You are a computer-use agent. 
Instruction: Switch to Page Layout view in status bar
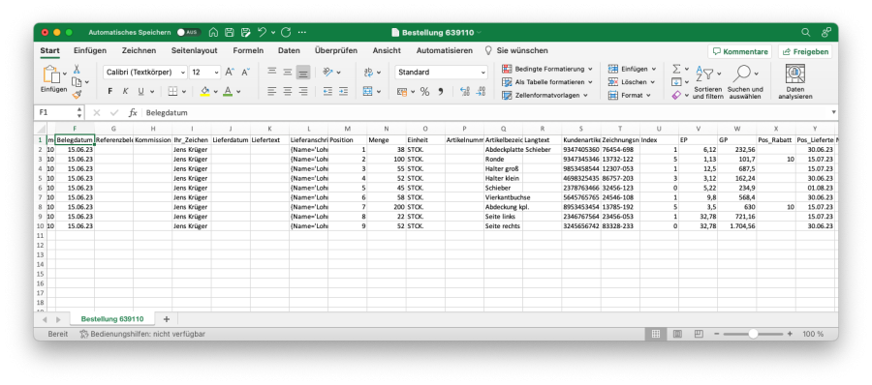pos(677,334)
